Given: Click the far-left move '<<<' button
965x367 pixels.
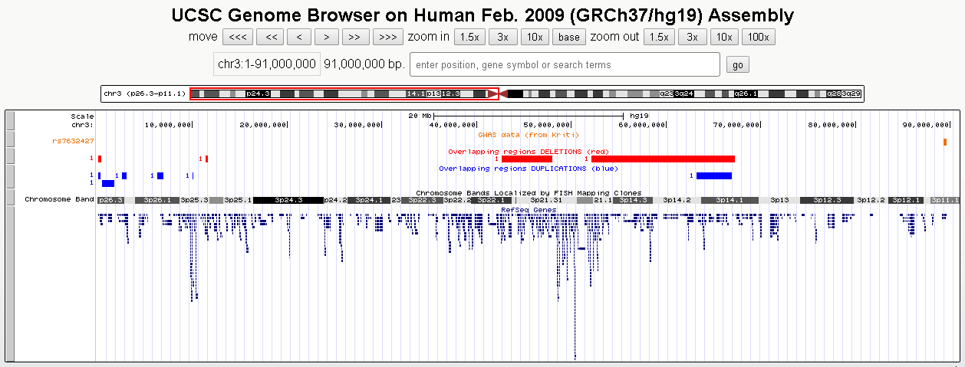Looking at the screenshot, I should point(238,38).
